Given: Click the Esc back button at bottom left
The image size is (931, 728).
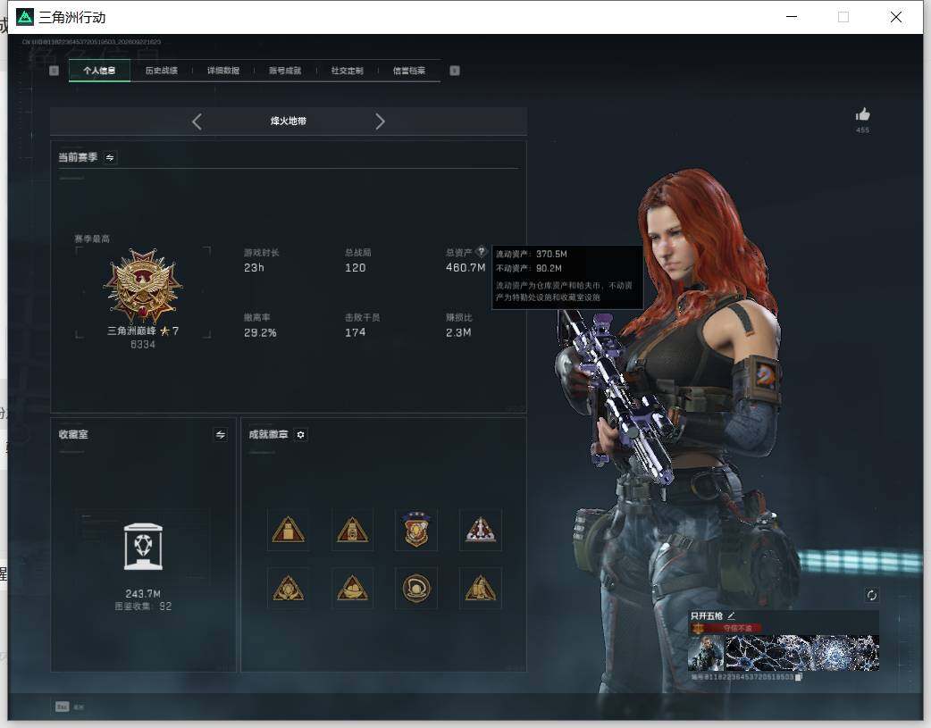Looking at the screenshot, I should [x=70, y=707].
